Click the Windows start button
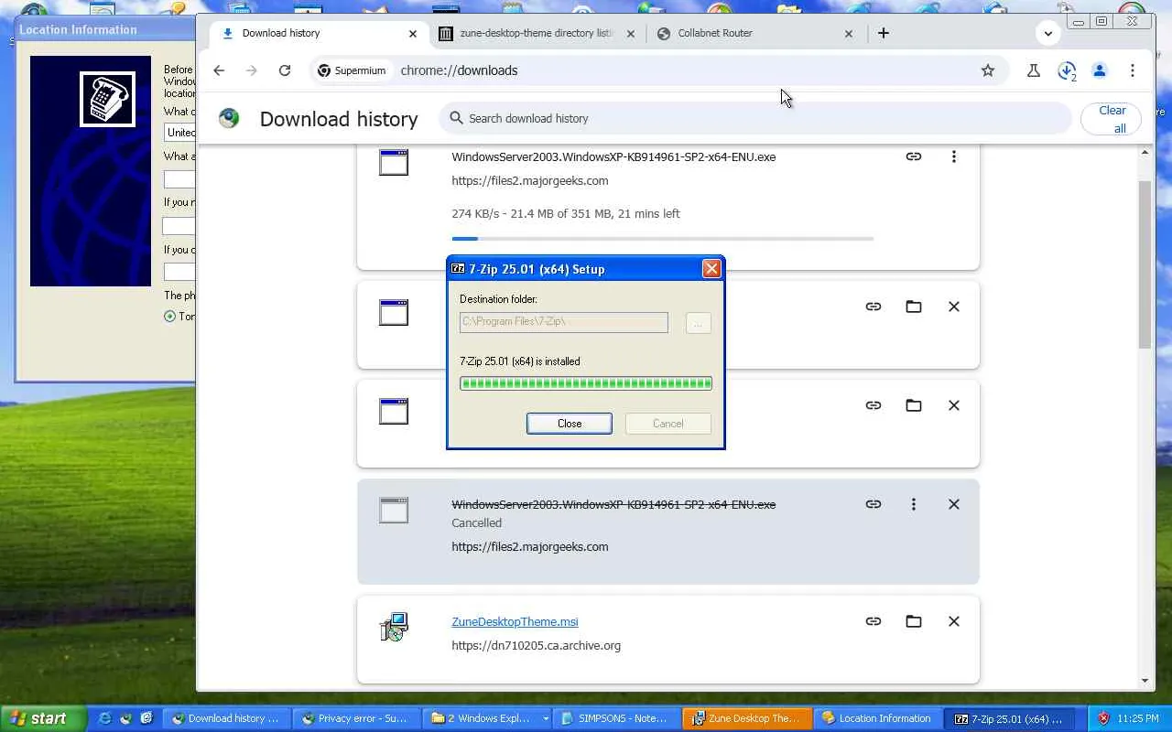The width and height of the screenshot is (1172, 732). coord(43,718)
